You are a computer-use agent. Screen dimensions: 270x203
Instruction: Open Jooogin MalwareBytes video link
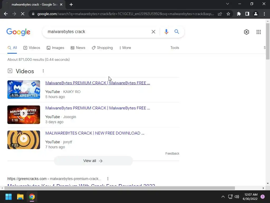(x=98, y=108)
